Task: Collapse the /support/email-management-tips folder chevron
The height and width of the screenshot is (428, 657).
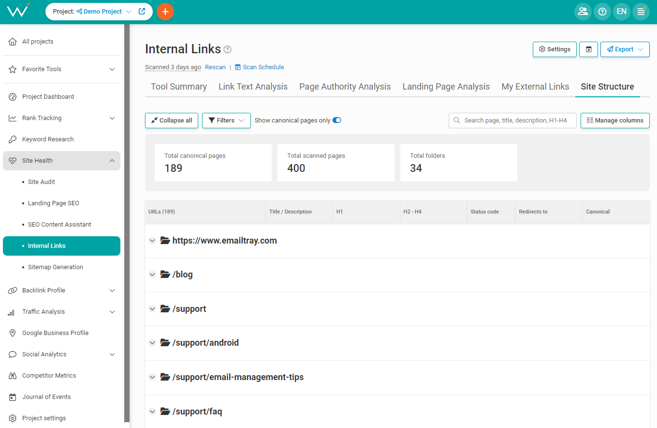Action: tap(152, 377)
